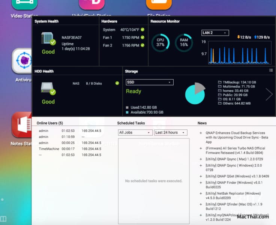The height and width of the screenshot is (225, 276).
Task: Click the HDD Health disk icon
Action: 48,88
